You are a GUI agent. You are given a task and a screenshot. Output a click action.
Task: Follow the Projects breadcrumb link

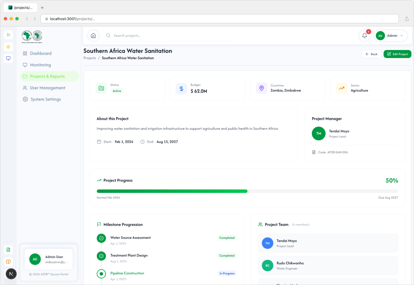pyautogui.click(x=90, y=58)
